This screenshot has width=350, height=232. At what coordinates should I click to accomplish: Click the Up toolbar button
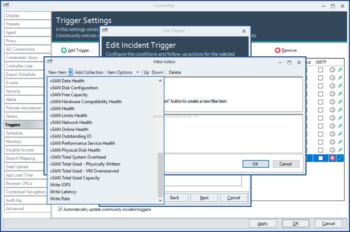pyautogui.click(x=146, y=72)
